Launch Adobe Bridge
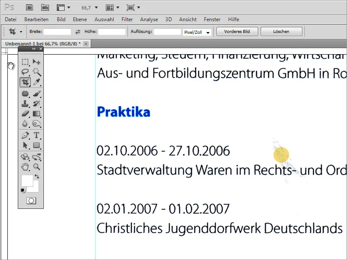 point(29,8)
